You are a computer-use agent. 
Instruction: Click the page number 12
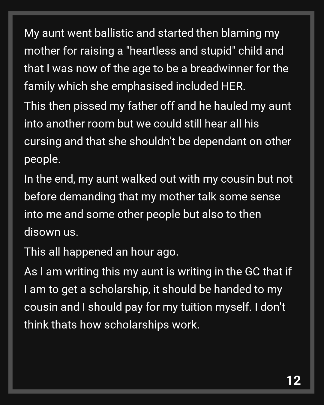click(x=293, y=380)
